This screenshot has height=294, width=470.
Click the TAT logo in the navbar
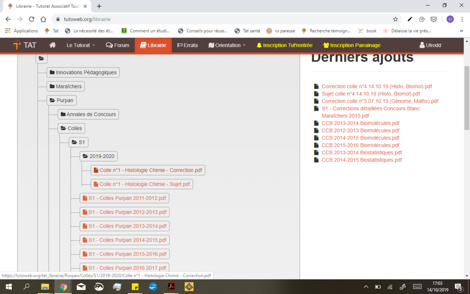point(24,45)
